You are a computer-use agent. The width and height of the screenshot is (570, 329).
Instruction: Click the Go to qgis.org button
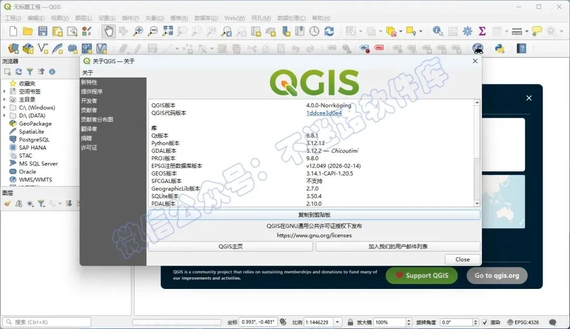(497, 275)
